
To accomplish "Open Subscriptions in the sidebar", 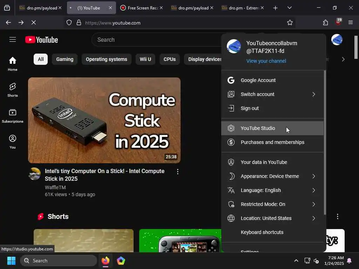I will point(13,116).
